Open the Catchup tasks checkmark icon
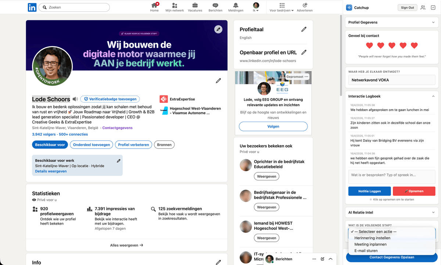This screenshot has height=265, width=441. [433, 7]
